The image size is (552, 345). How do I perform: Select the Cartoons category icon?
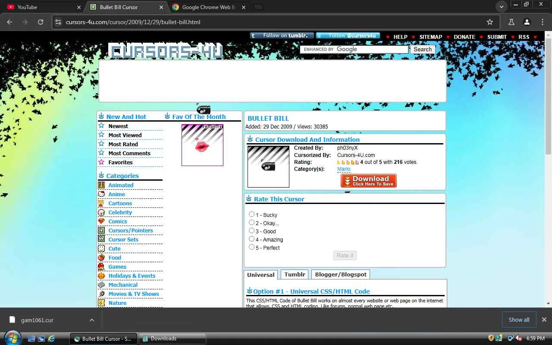(x=101, y=203)
